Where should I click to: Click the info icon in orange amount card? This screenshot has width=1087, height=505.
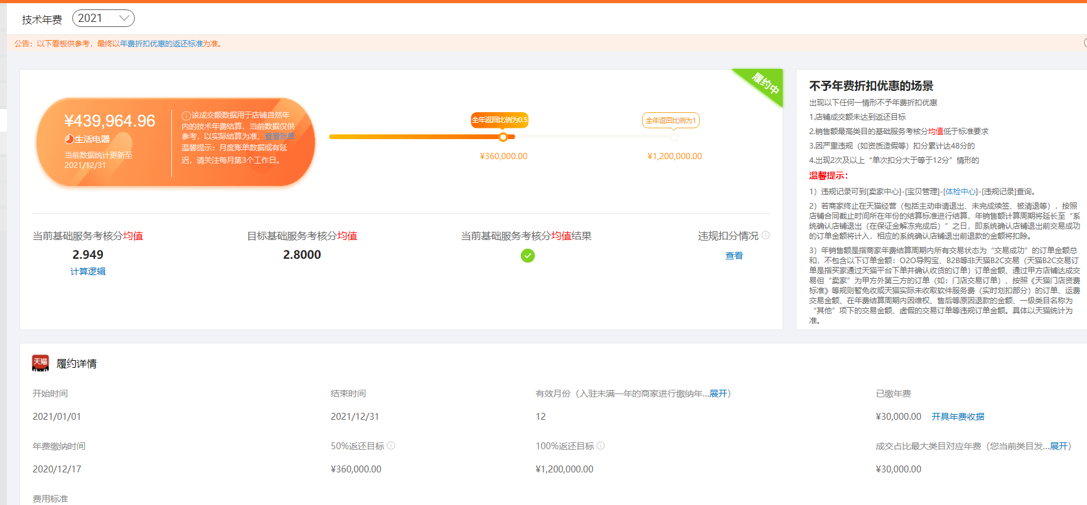(186, 116)
